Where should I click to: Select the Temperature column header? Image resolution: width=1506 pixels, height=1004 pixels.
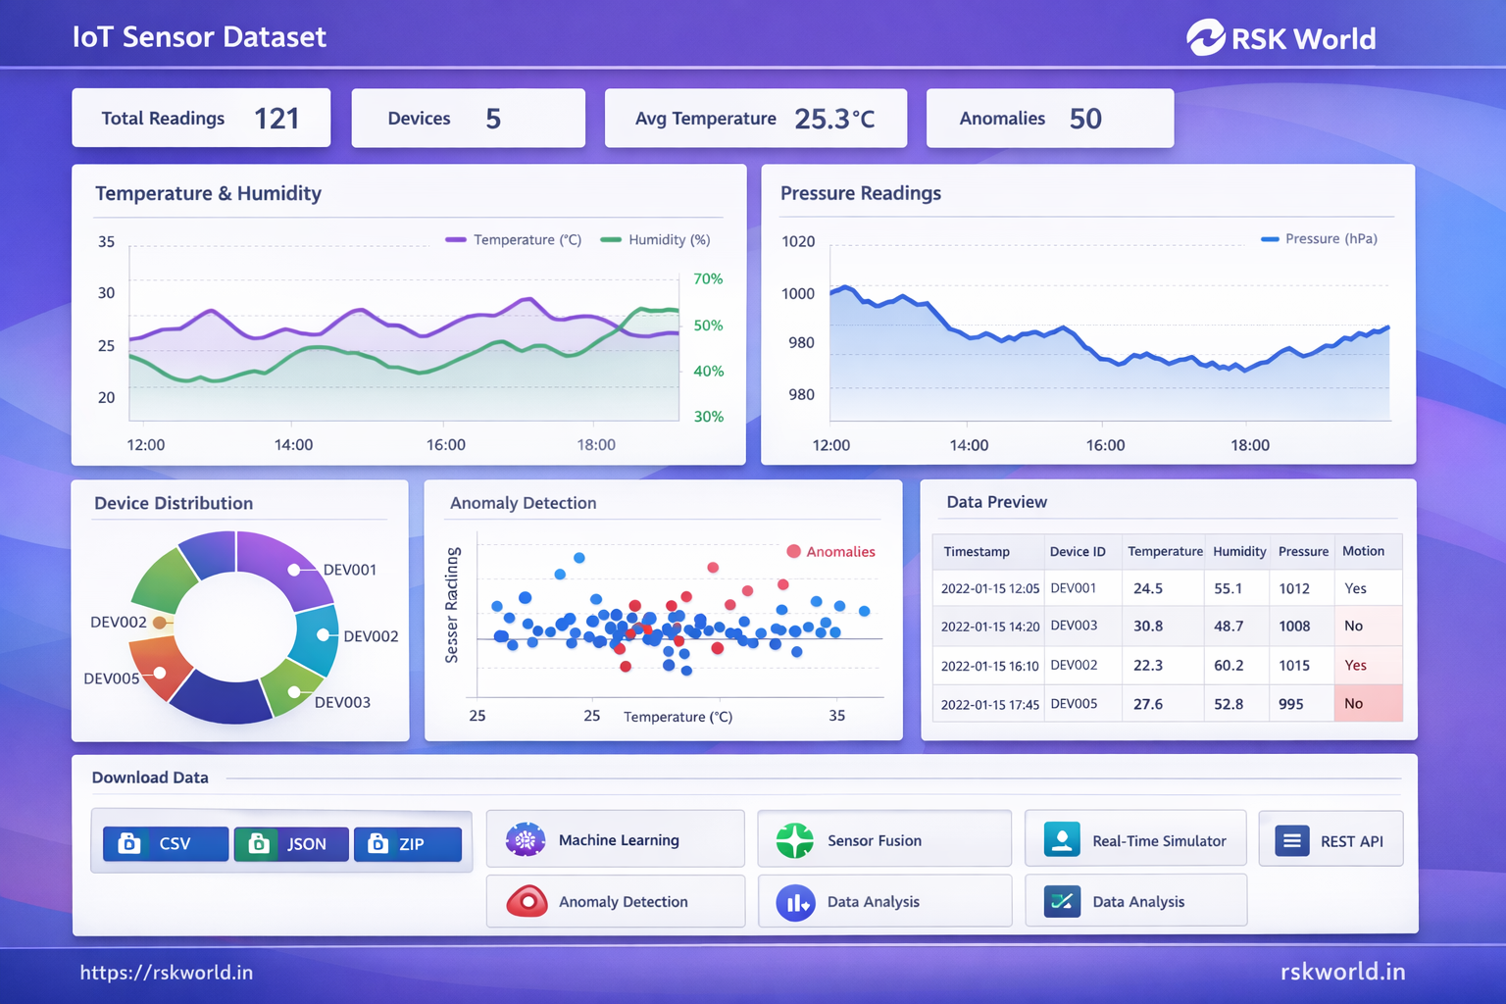click(x=1165, y=551)
